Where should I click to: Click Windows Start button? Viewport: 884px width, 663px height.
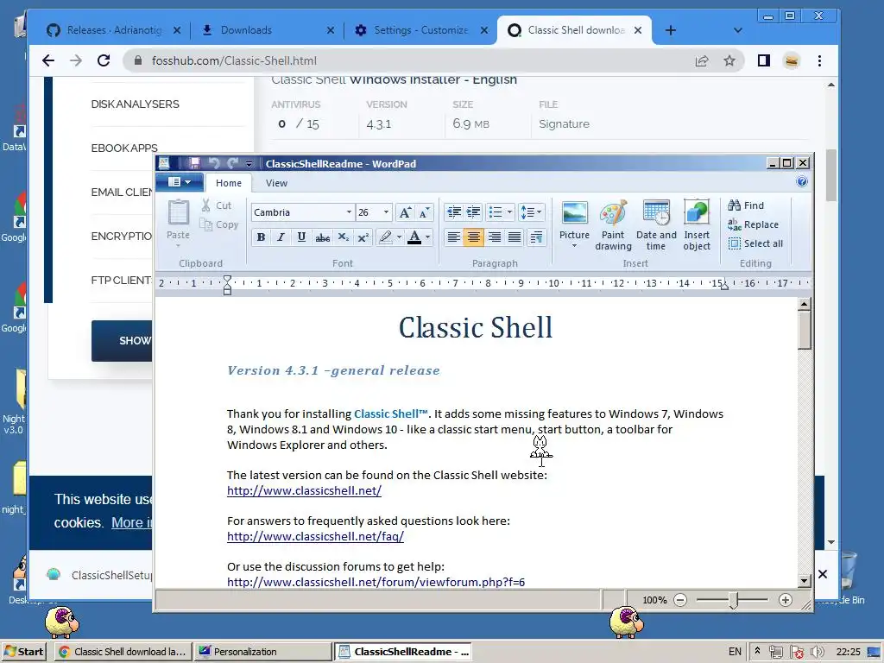[x=23, y=652]
